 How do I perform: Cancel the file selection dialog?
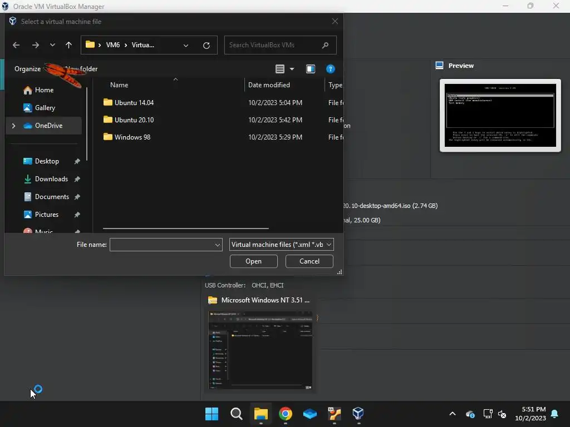309,261
